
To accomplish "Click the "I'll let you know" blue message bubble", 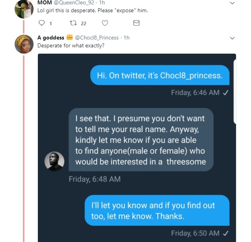I will (x=157, y=210).
